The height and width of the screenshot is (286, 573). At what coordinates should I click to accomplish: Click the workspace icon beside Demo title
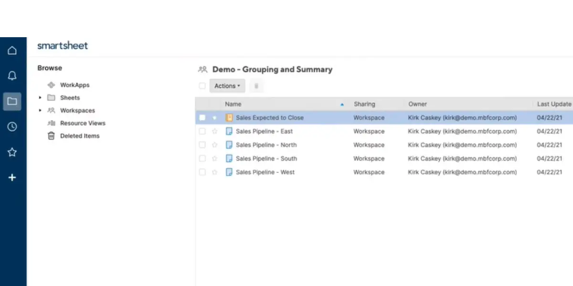203,70
